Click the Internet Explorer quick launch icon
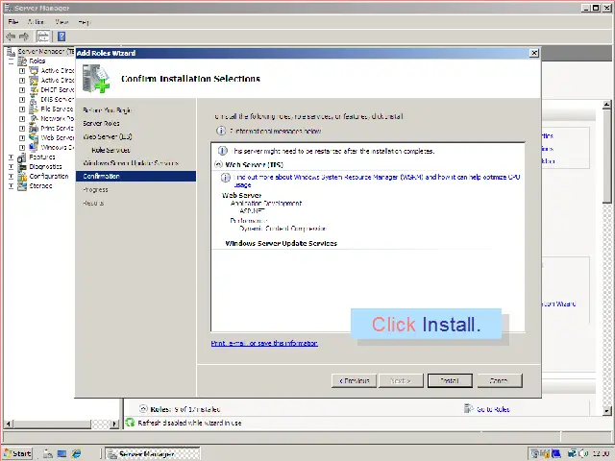Screen dimensions: 615x461 pos(77,453)
